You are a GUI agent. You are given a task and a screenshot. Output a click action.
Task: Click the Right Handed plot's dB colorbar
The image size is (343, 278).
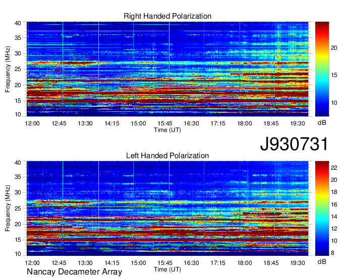pyautogui.click(x=322, y=69)
